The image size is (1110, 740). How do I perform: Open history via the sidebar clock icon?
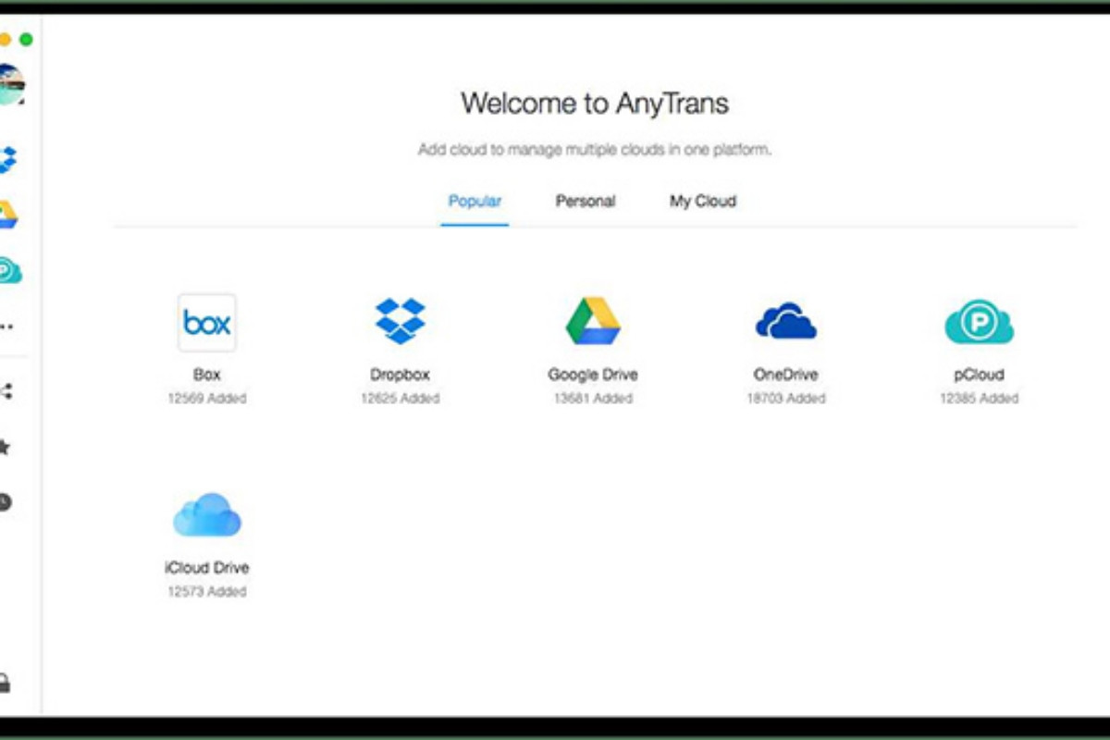click(6, 502)
